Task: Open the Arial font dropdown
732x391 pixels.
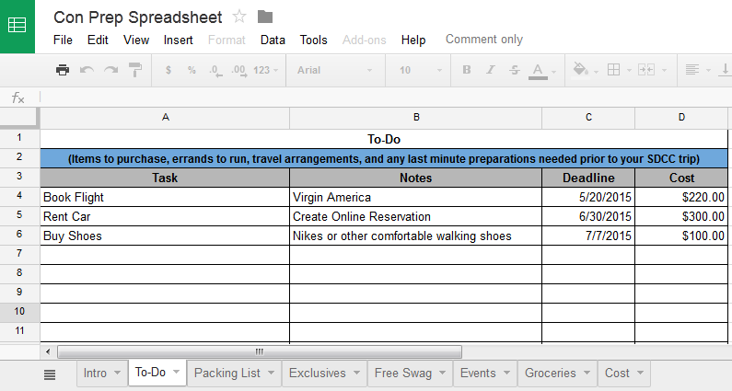Action: (x=335, y=70)
